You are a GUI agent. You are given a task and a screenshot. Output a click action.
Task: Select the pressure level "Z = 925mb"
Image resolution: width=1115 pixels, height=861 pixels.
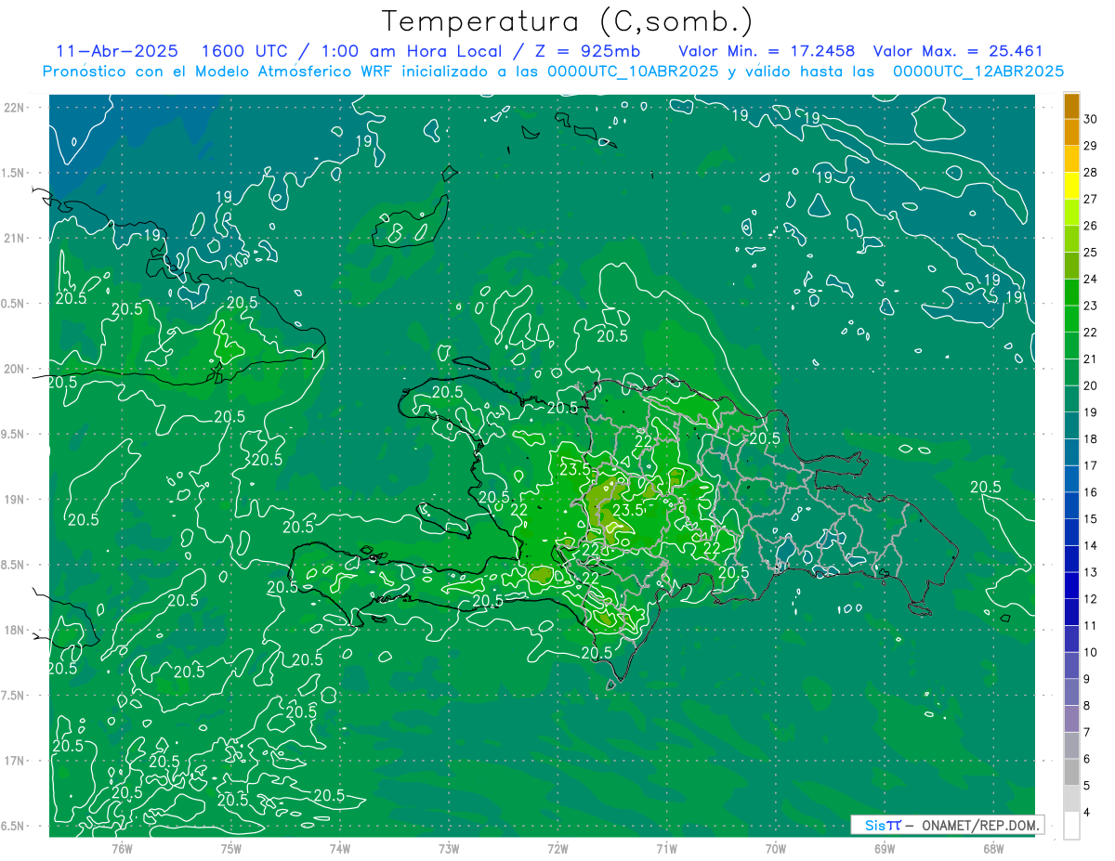tap(584, 51)
